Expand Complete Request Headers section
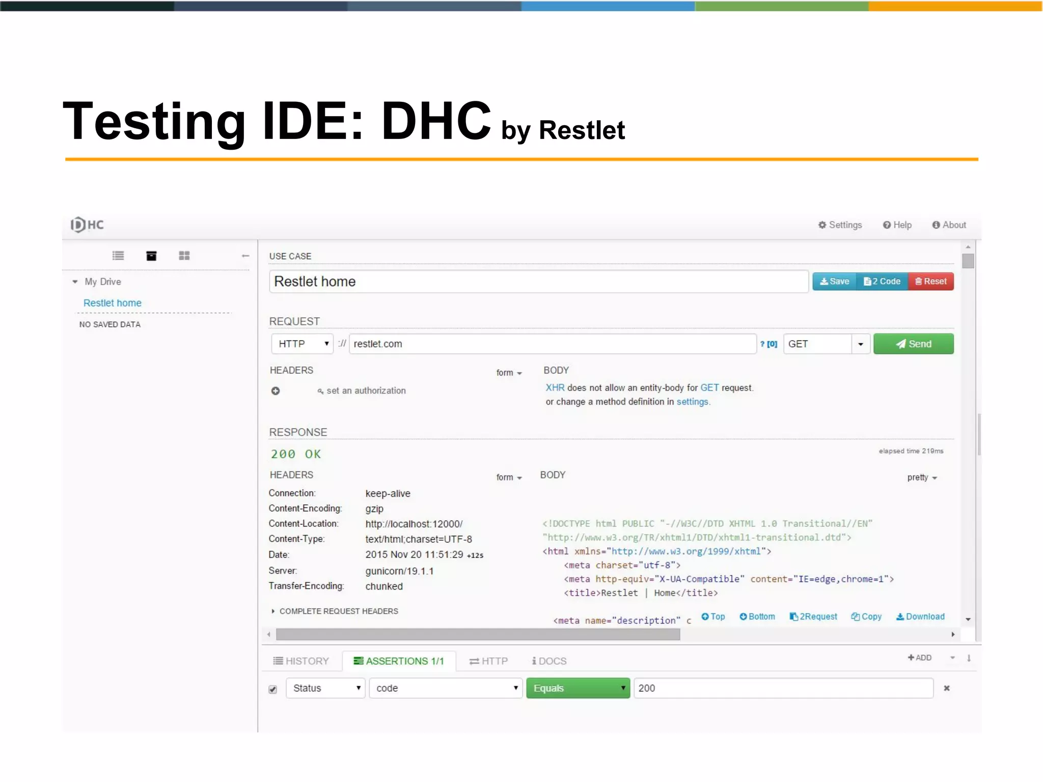Image resolution: width=1043 pixels, height=782 pixels. [x=335, y=611]
